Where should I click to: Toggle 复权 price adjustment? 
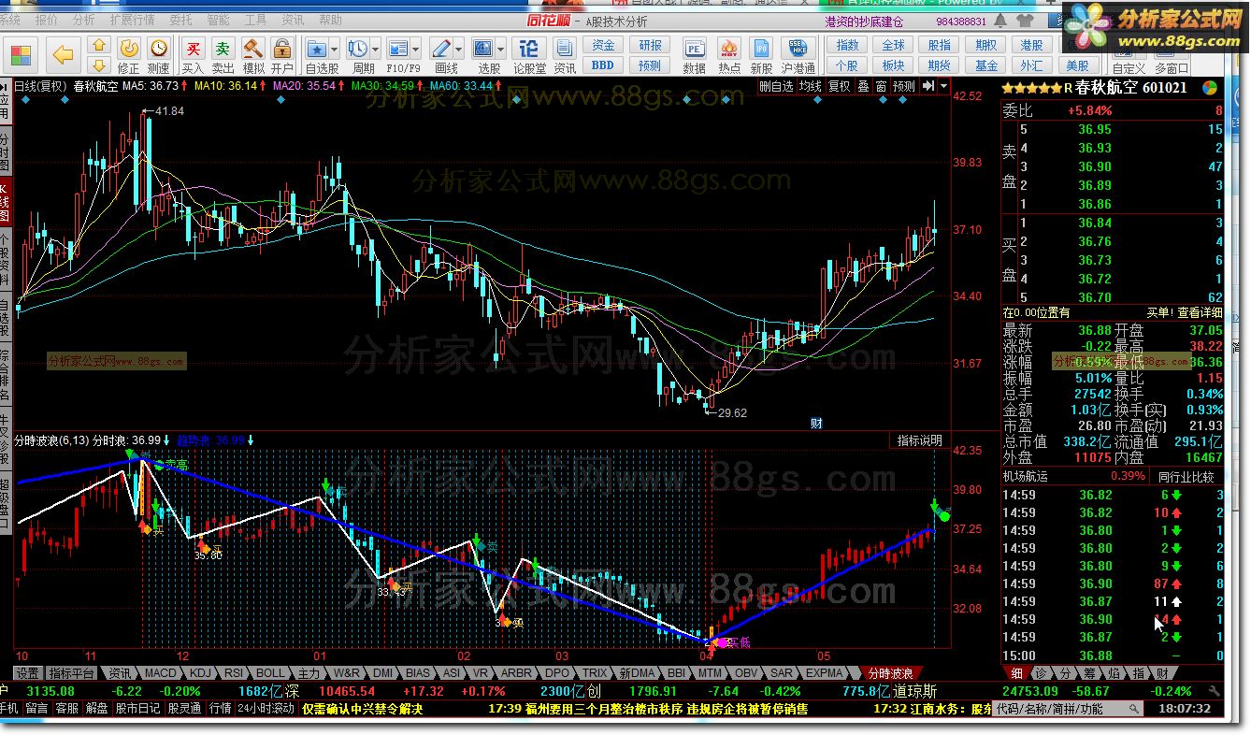(840, 86)
